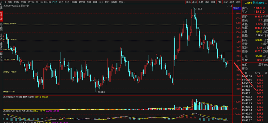Click the 总量 value 32007
Screen dimensions: 268x123
[259, 31]
